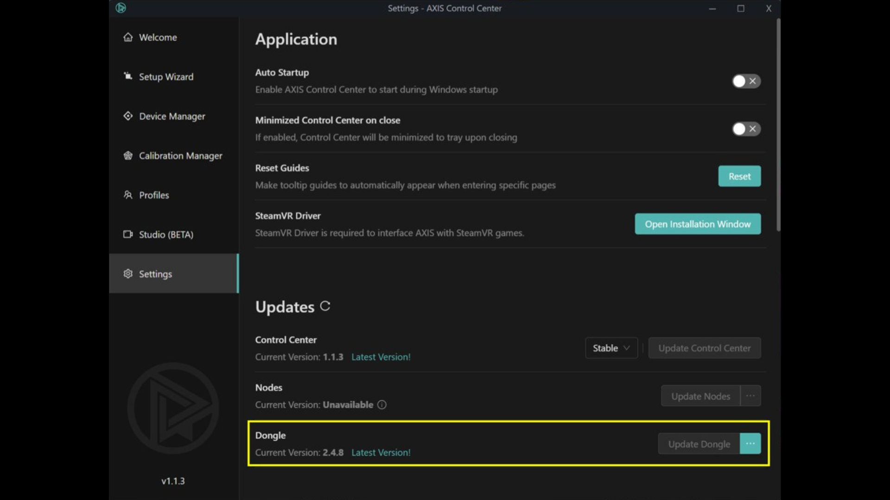Click the Calibration Manager icon in sidebar

[x=128, y=156]
